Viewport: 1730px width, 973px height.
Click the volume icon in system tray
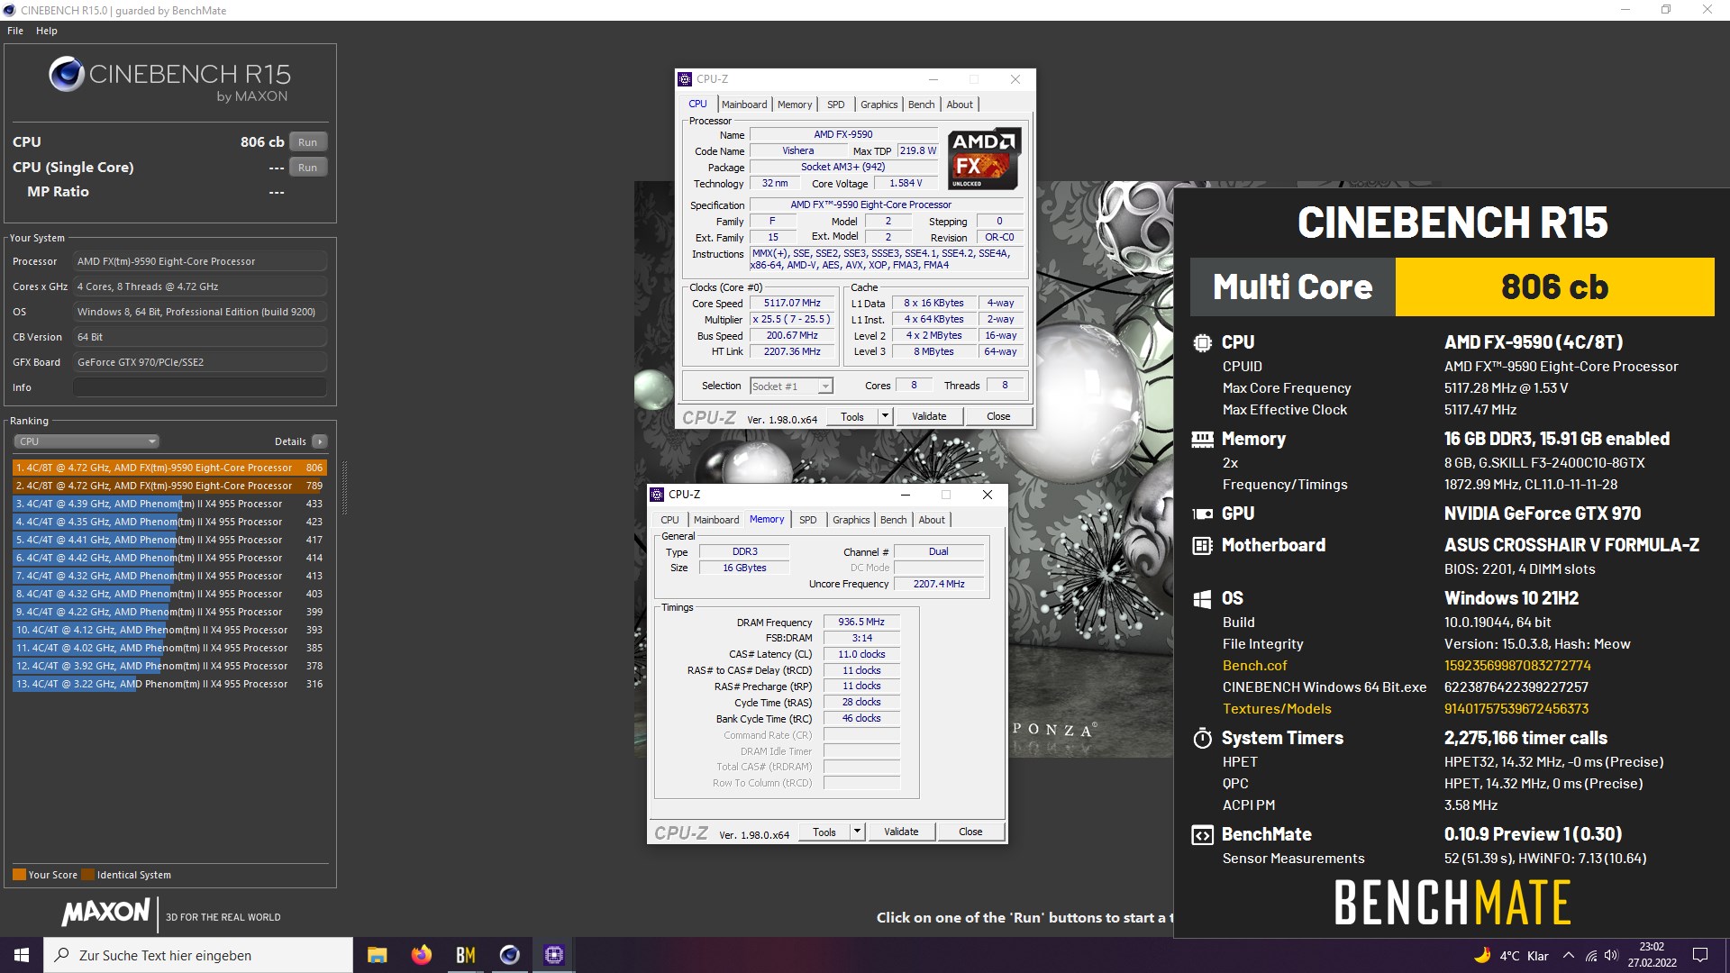(x=1611, y=956)
